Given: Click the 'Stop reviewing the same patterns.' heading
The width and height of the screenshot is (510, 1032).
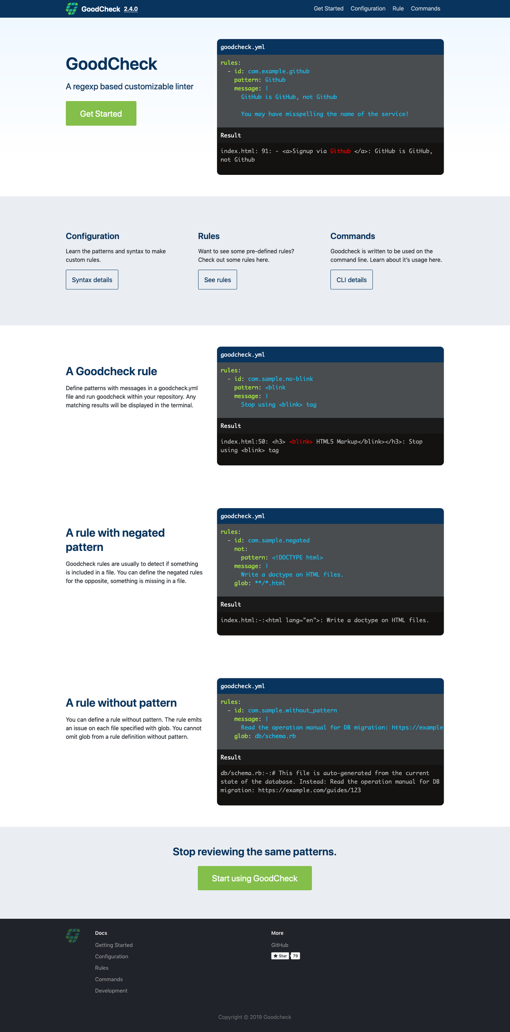Looking at the screenshot, I should (x=255, y=851).
